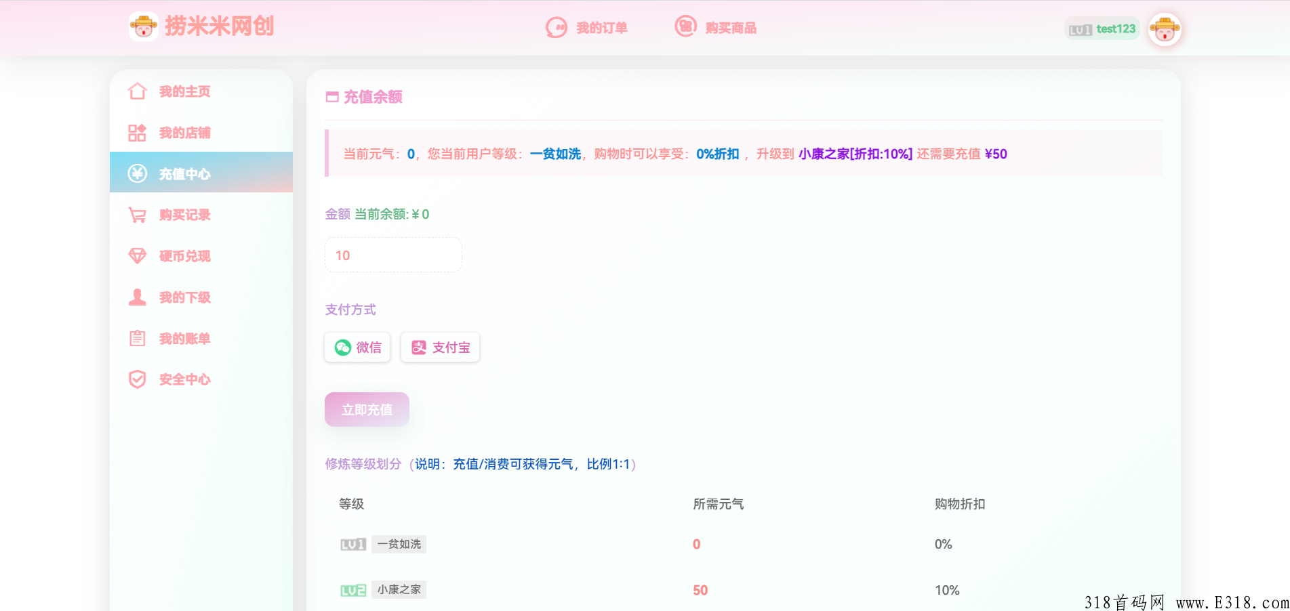Click the 小康之家[折扣:10%] upgrade text
Image resolution: width=1290 pixels, height=611 pixels.
click(855, 154)
